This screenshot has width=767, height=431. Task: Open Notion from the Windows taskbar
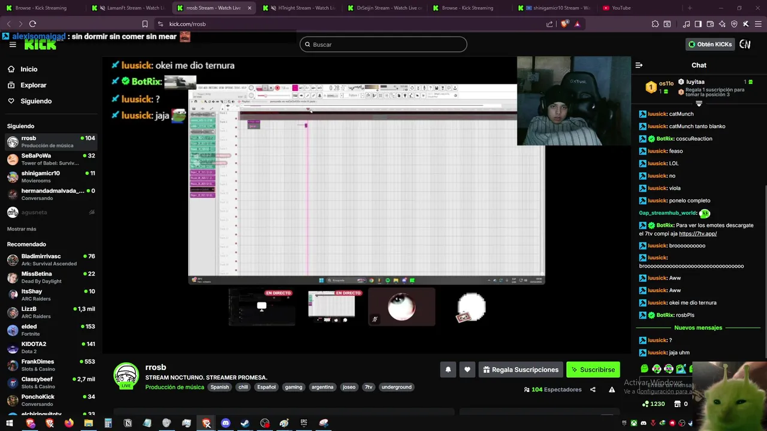coord(128,423)
